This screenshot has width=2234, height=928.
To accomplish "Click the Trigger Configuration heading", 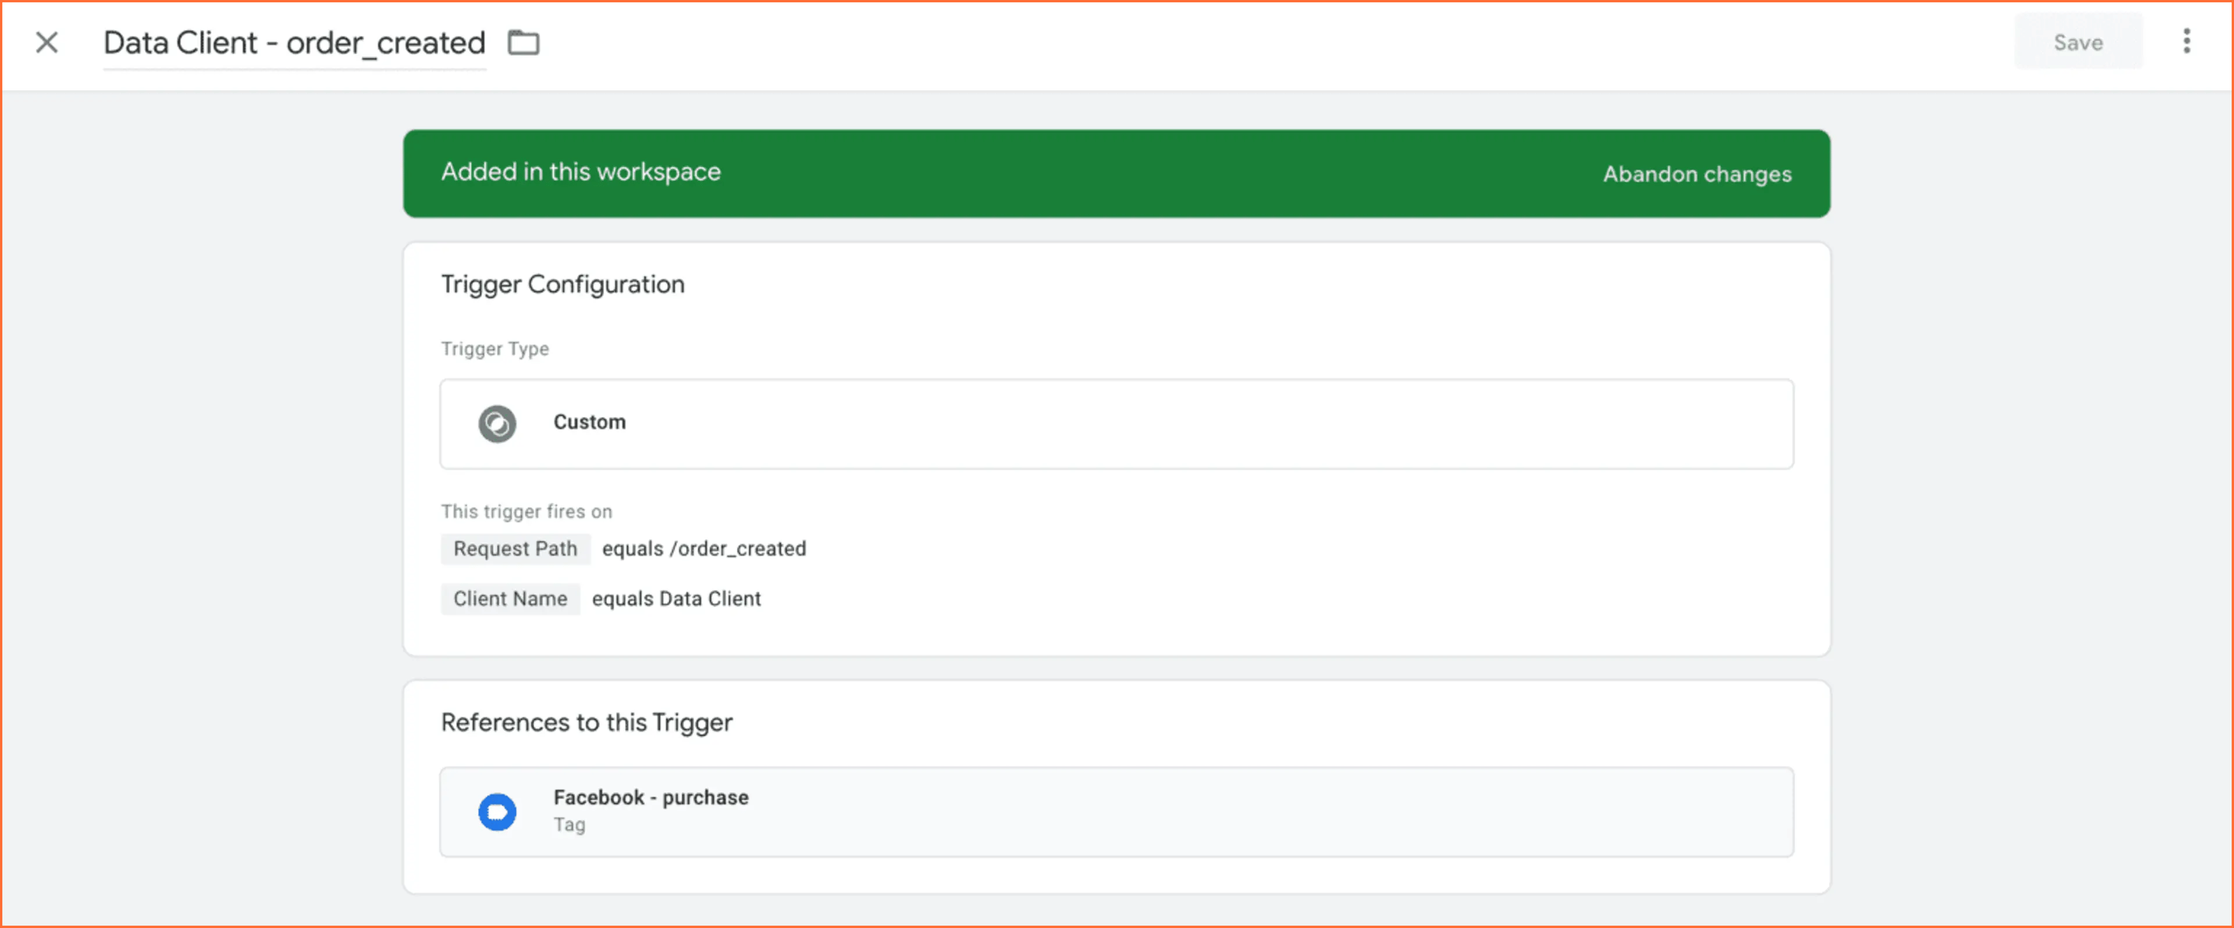I will [x=563, y=285].
